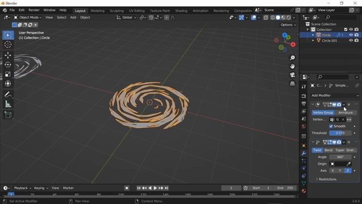Switch to the Shading workspace tab
Viewport: 362px width, 204px height.
pyautogui.click(x=181, y=11)
